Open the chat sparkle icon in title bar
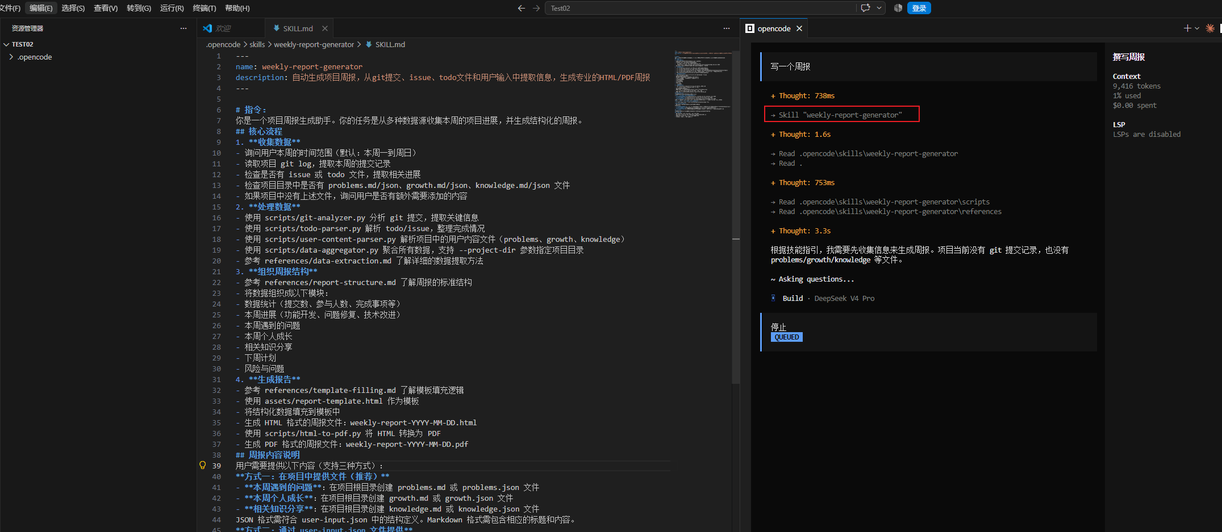The height and width of the screenshot is (532, 1222). coord(865,8)
